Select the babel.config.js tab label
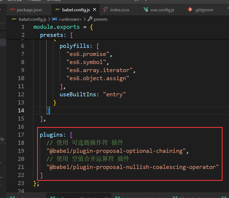The height and width of the screenshot is (198, 229). [x=76, y=10]
